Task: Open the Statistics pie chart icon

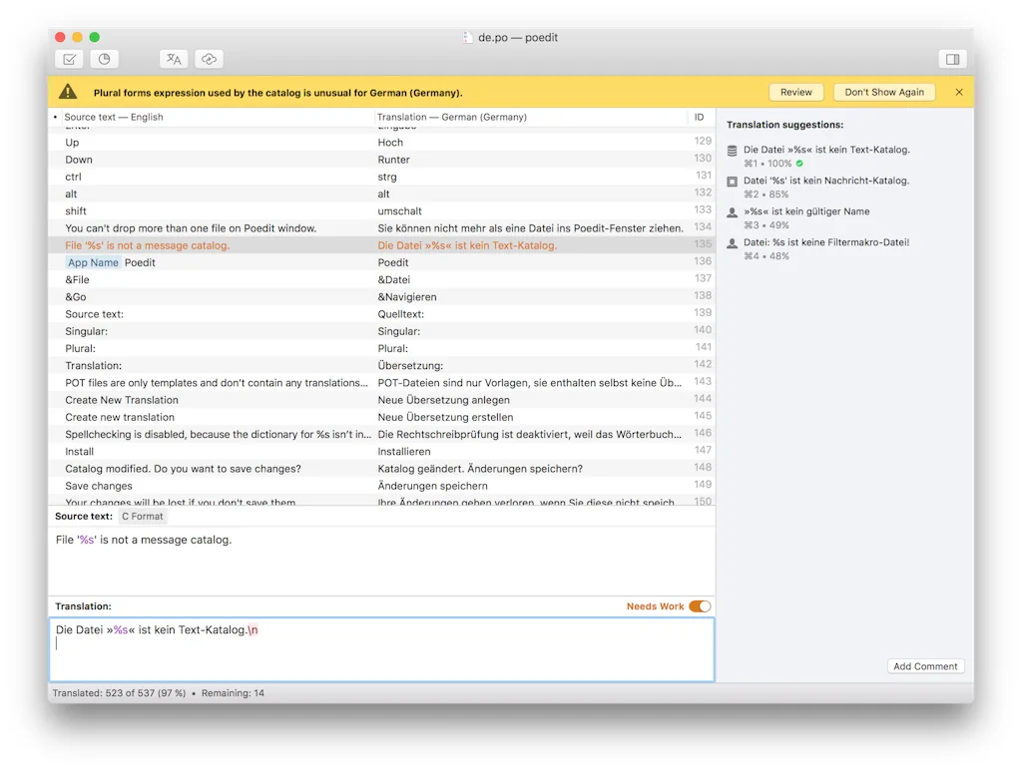Action: pyautogui.click(x=104, y=59)
